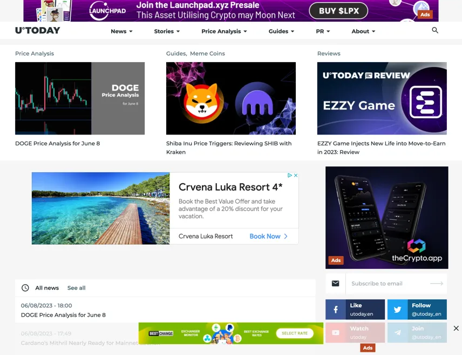Expand the Stories dropdown menu

click(167, 31)
